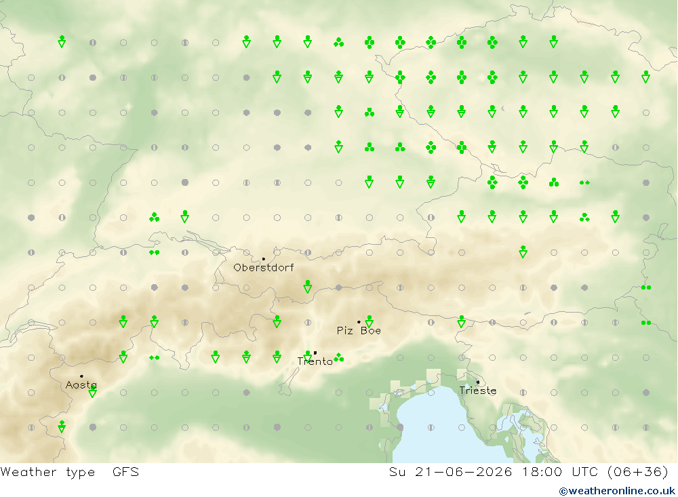Click the '(06+36)' forecast run text
Image resolution: width=678 pixels, height=497 pixels.
coord(638,471)
